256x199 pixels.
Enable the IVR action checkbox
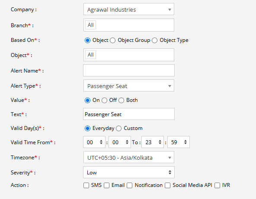pyautogui.click(x=217, y=185)
